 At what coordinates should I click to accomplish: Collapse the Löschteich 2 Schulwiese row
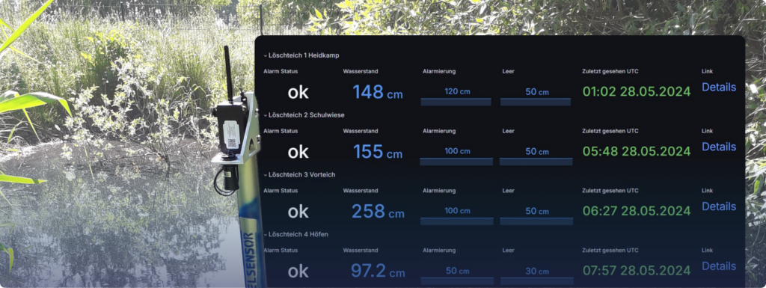point(304,115)
